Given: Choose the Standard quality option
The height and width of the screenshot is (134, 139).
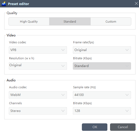Looking at the screenshot, I should pyautogui.click(x=70, y=22).
